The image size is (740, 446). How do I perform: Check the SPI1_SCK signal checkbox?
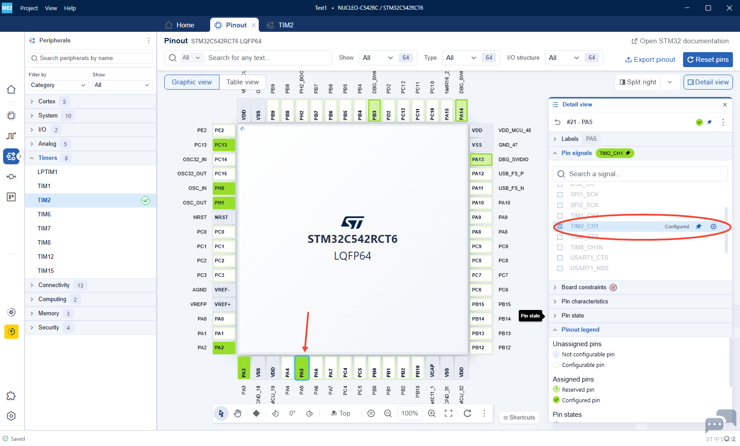click(560, 195)
